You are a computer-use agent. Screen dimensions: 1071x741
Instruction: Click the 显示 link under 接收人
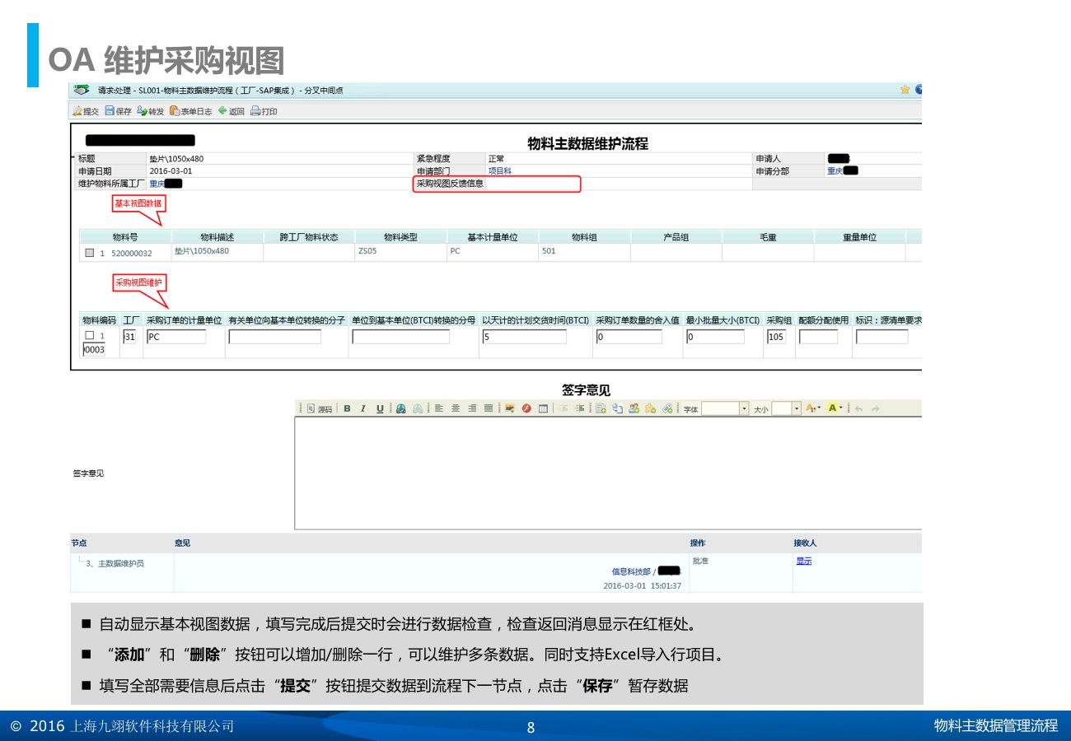point(803,561)
